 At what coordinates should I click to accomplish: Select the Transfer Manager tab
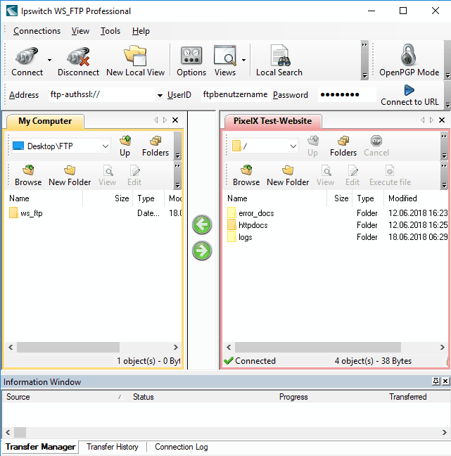click(40, 447)
